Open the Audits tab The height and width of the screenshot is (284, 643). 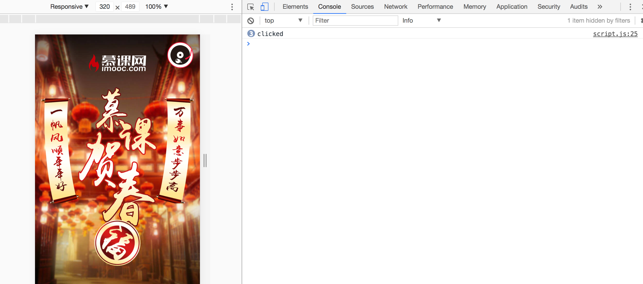(579, 7)
